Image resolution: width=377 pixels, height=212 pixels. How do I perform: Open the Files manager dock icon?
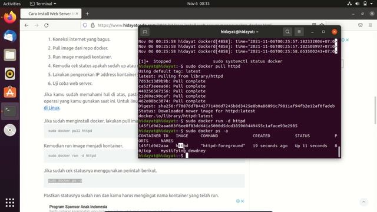[x=10, y=55]
